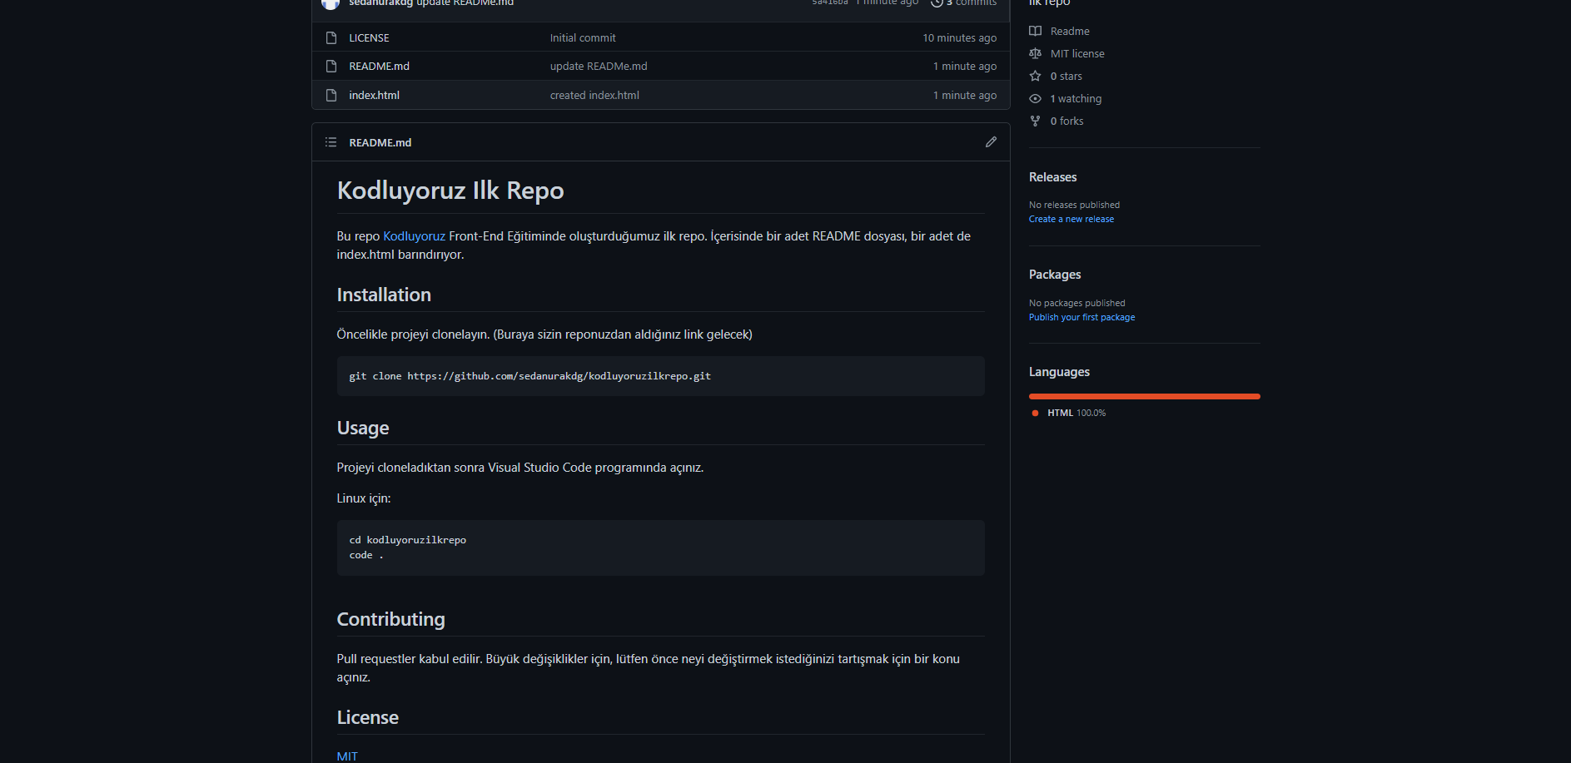Click 'Publish your first package' link

point(1081,318)
